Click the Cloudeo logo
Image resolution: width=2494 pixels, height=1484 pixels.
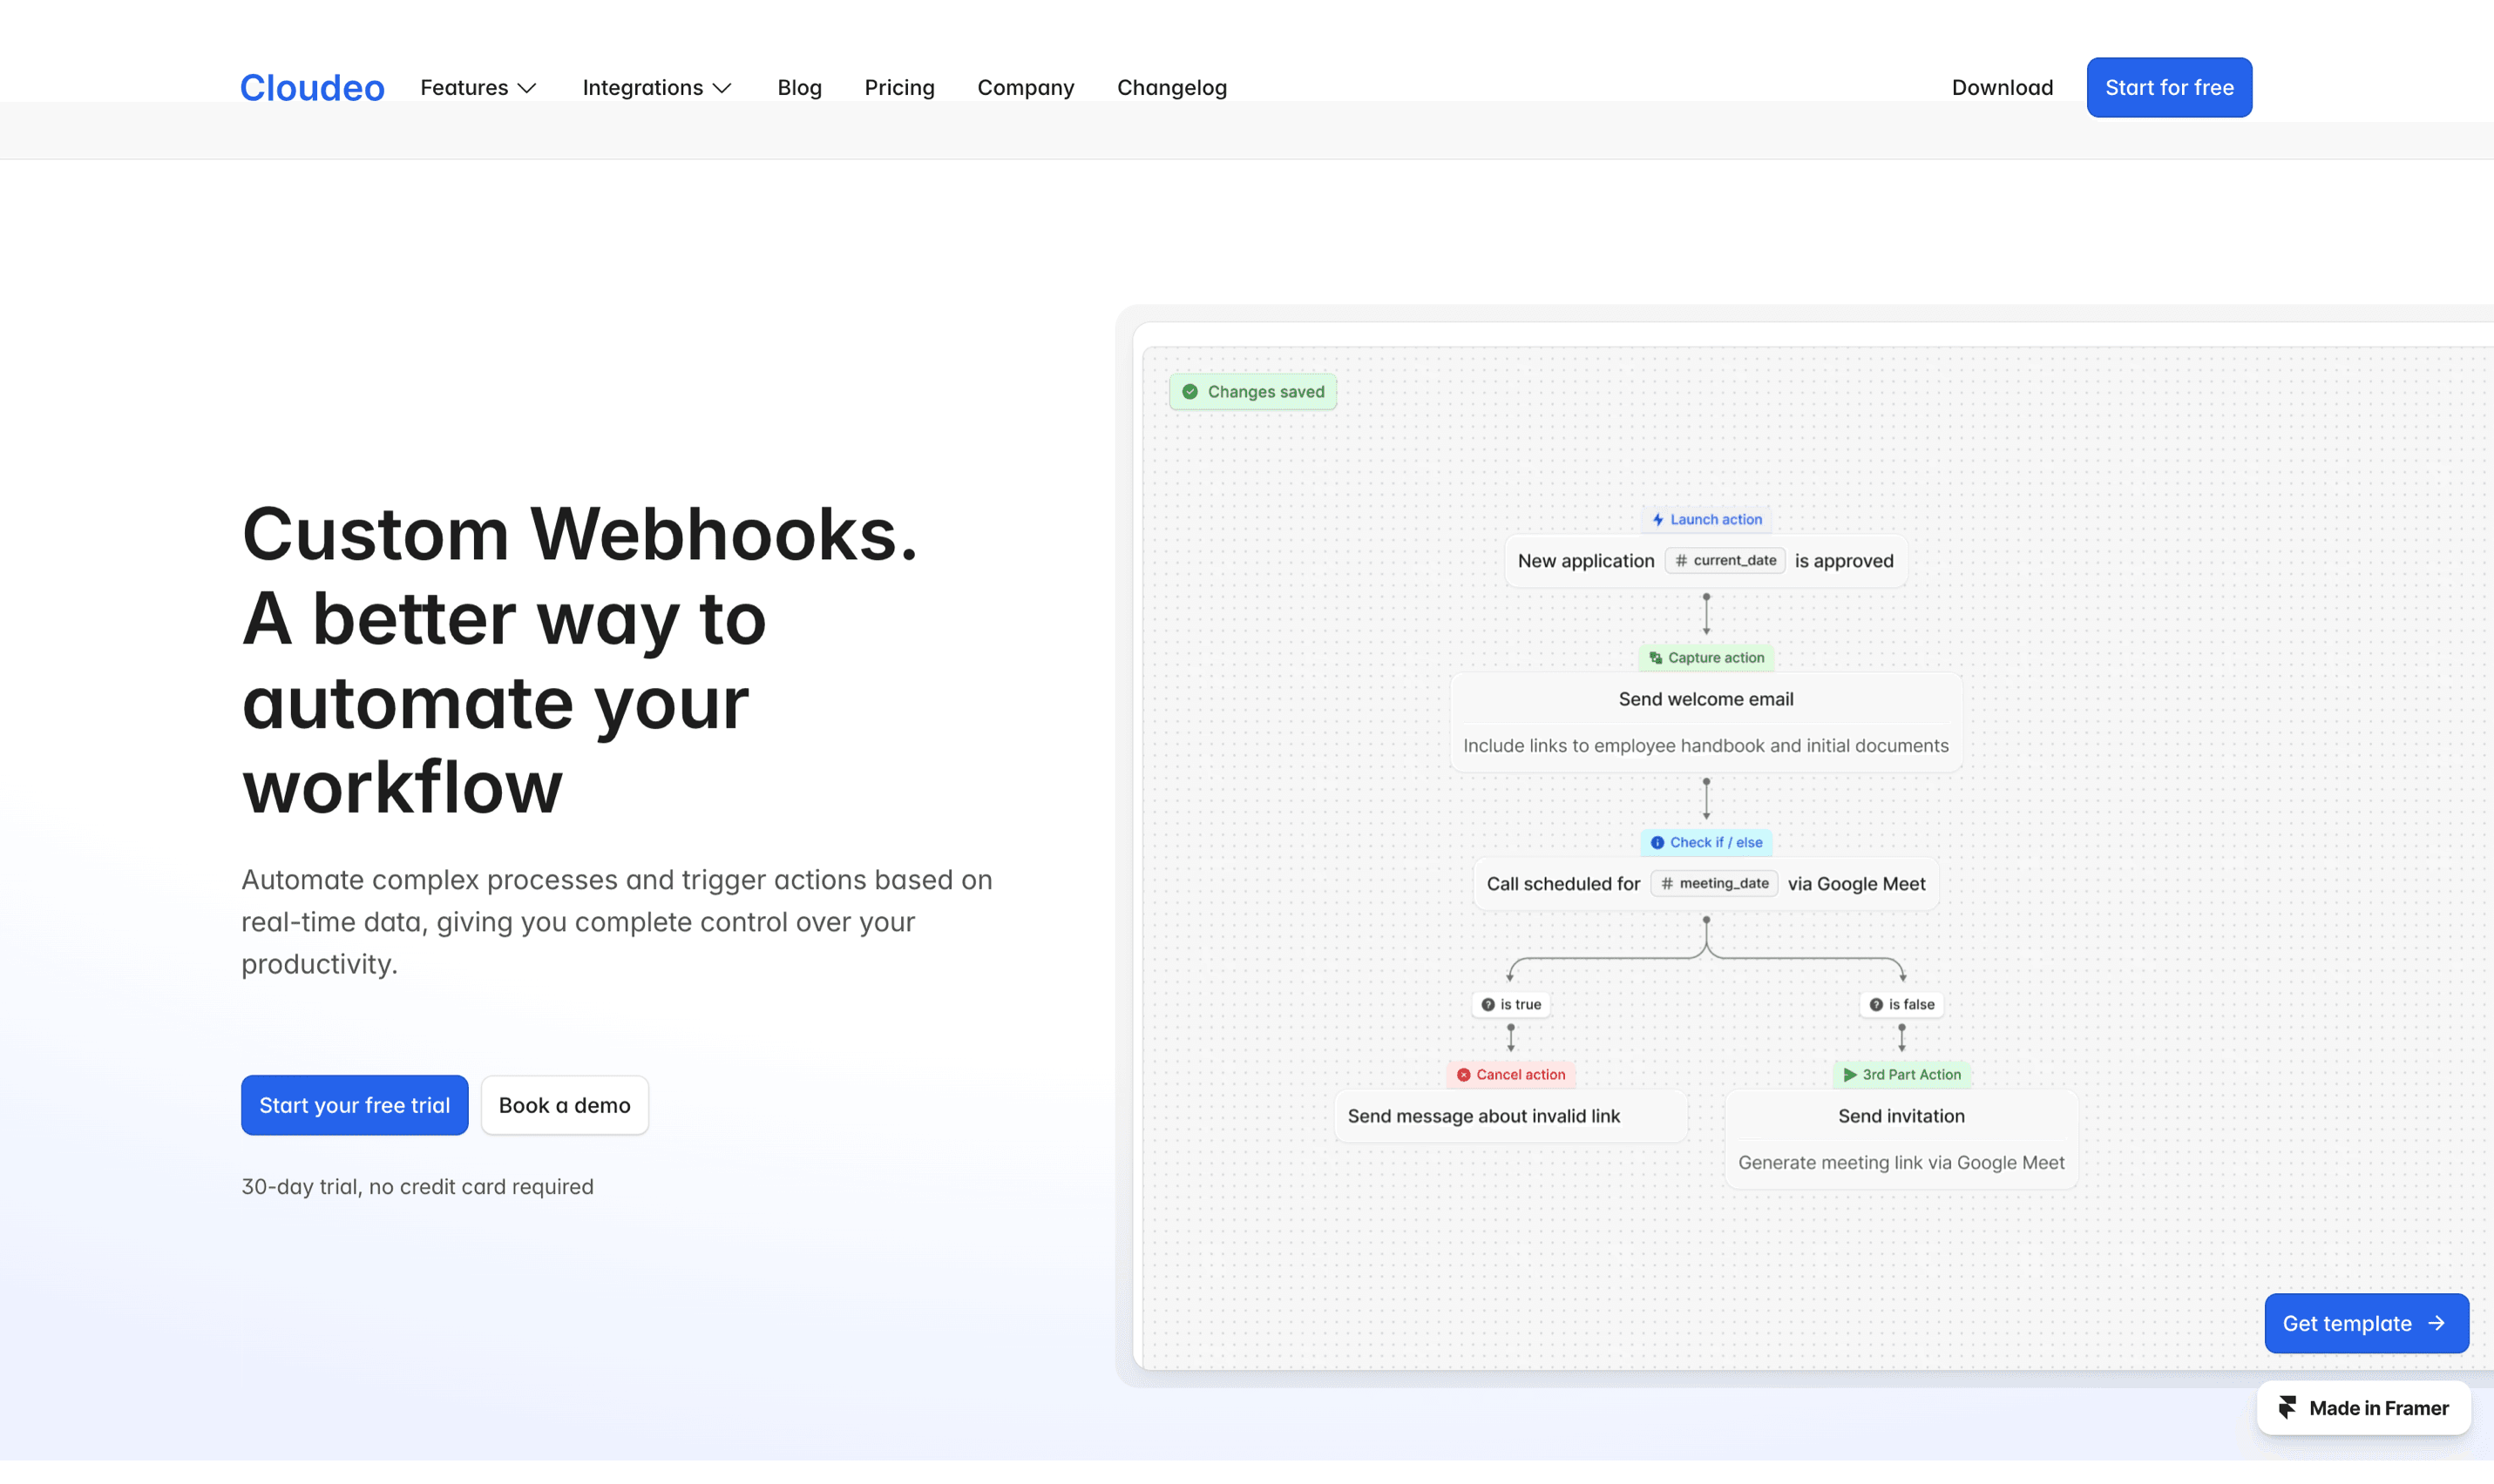[312, 88]
